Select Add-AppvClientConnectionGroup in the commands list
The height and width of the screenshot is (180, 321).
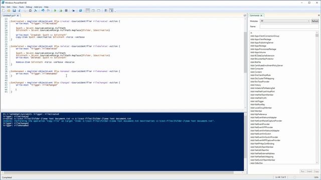(265, 36)
